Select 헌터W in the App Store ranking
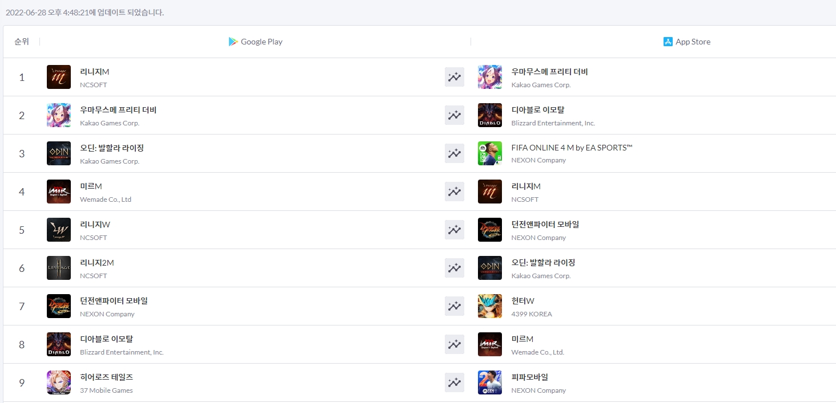The width and height of the screenshot is (836, 403). pos(522,300)
